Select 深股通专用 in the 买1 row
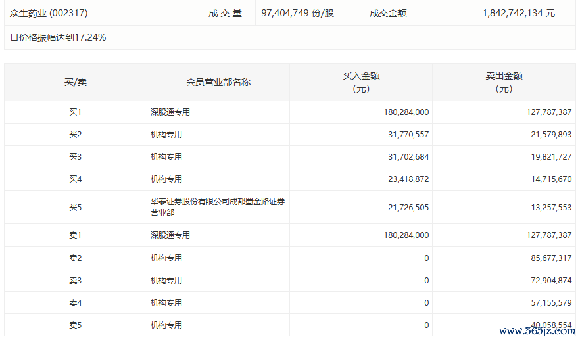 (x=170, y=112)
